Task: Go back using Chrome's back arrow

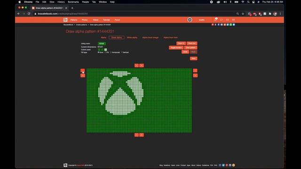Action: [x=19, y=14]
